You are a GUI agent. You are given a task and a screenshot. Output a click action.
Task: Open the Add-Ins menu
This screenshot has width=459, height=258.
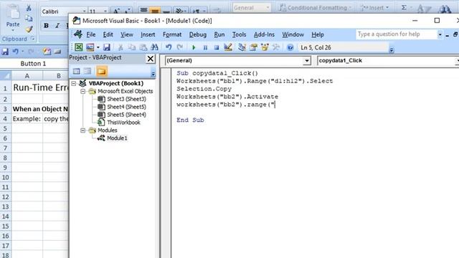tap(264, 34)
